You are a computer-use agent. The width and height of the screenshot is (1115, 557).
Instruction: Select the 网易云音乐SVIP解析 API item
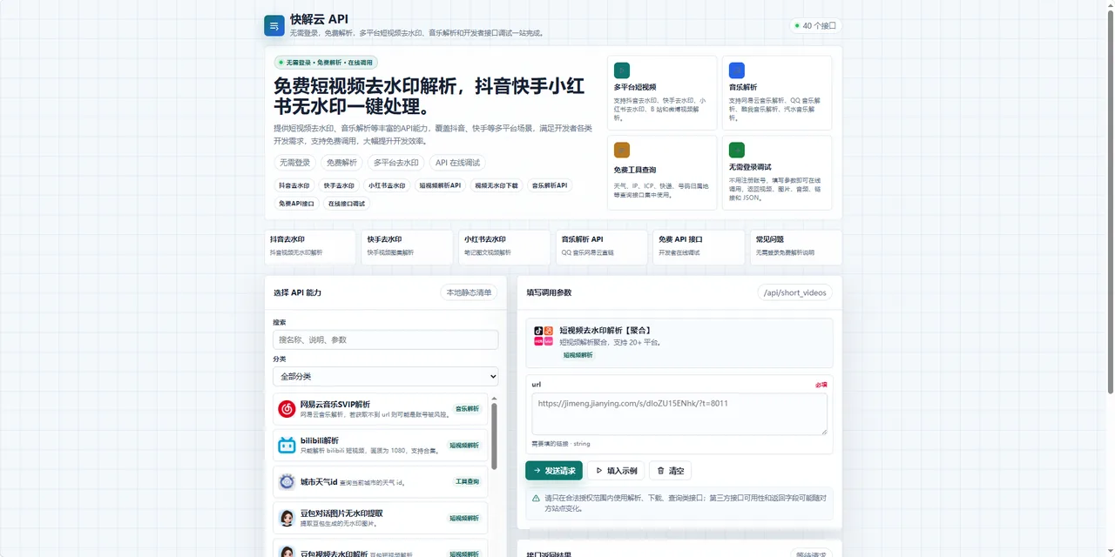(x=379, y=409)
